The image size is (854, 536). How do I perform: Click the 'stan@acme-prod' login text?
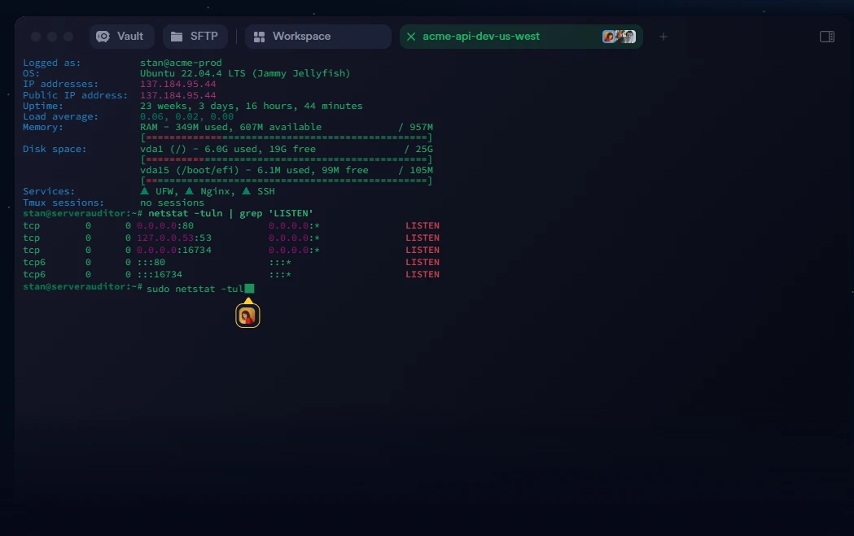click(x=181, y=63)
